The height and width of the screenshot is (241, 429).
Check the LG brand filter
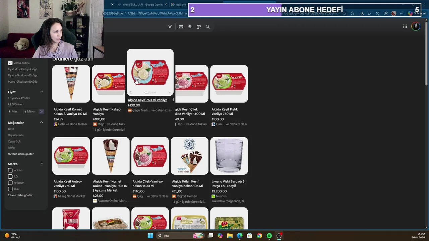pos(10,176)
